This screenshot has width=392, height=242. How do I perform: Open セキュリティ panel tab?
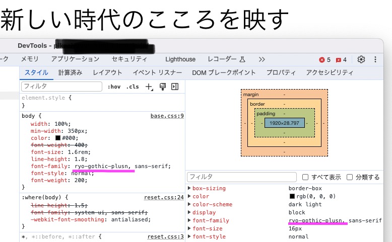click(129, 59)
